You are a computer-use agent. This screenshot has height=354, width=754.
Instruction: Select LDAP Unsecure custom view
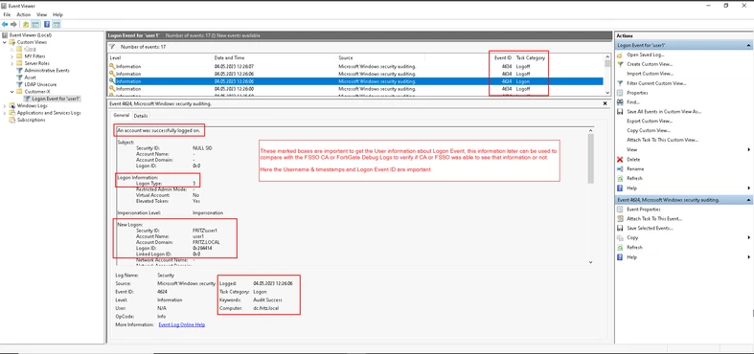pos(40,84)
